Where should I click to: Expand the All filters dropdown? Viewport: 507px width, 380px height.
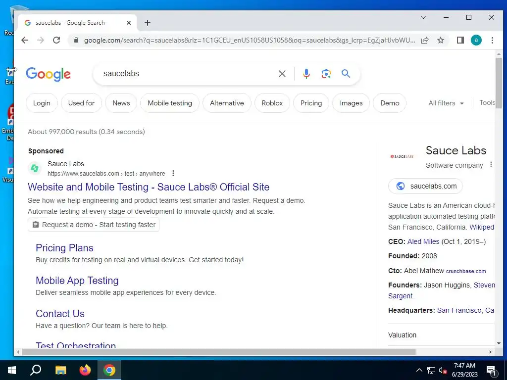click(x=446, y=103)
